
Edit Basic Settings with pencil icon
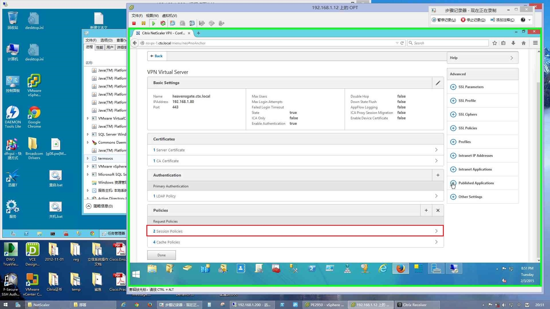click(438, 83)
